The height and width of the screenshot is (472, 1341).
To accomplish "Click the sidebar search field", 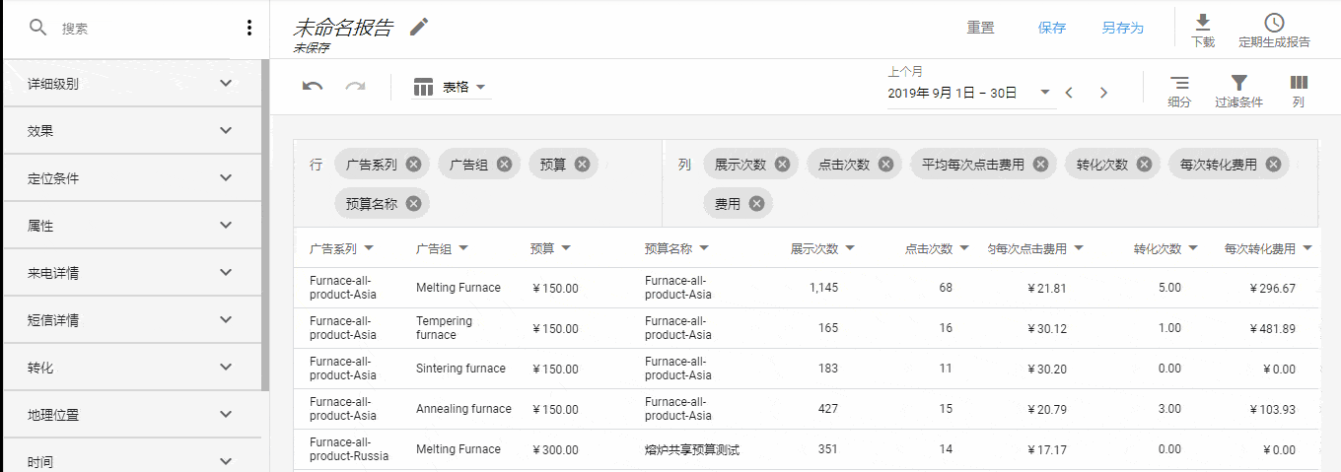I will (138, 29).
